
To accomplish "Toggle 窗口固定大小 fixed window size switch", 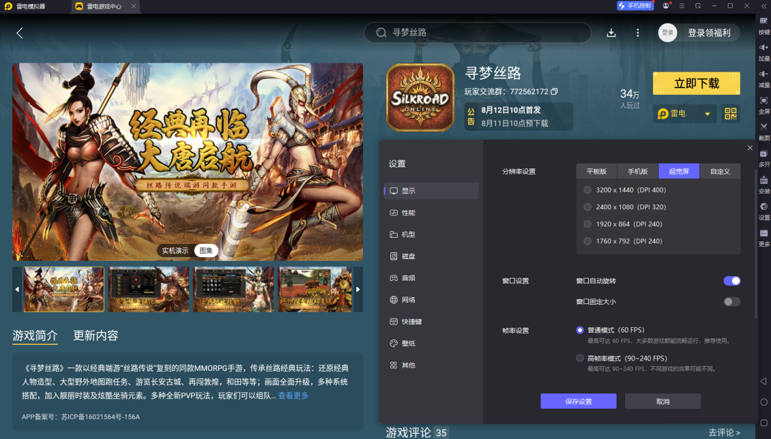I will click(x=731, y=302).
